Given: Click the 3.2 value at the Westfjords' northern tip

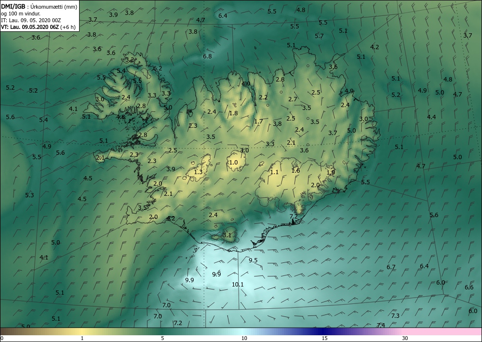Looking at the screenshot, I should coord(130,60).
